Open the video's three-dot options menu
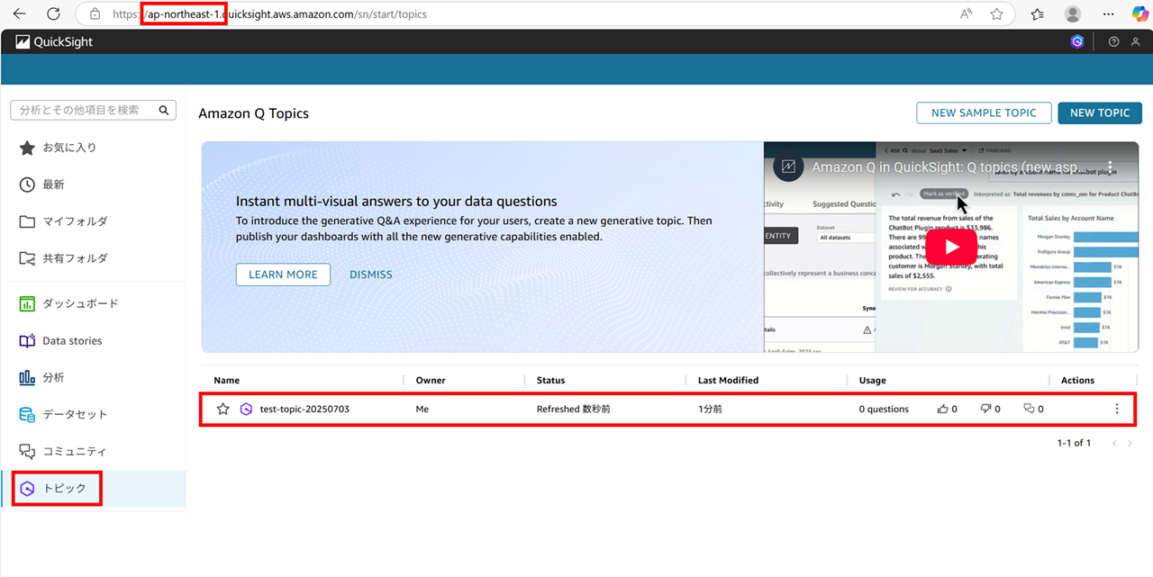This screenshot has width=1153, height=577. [x=1110, y=167]
